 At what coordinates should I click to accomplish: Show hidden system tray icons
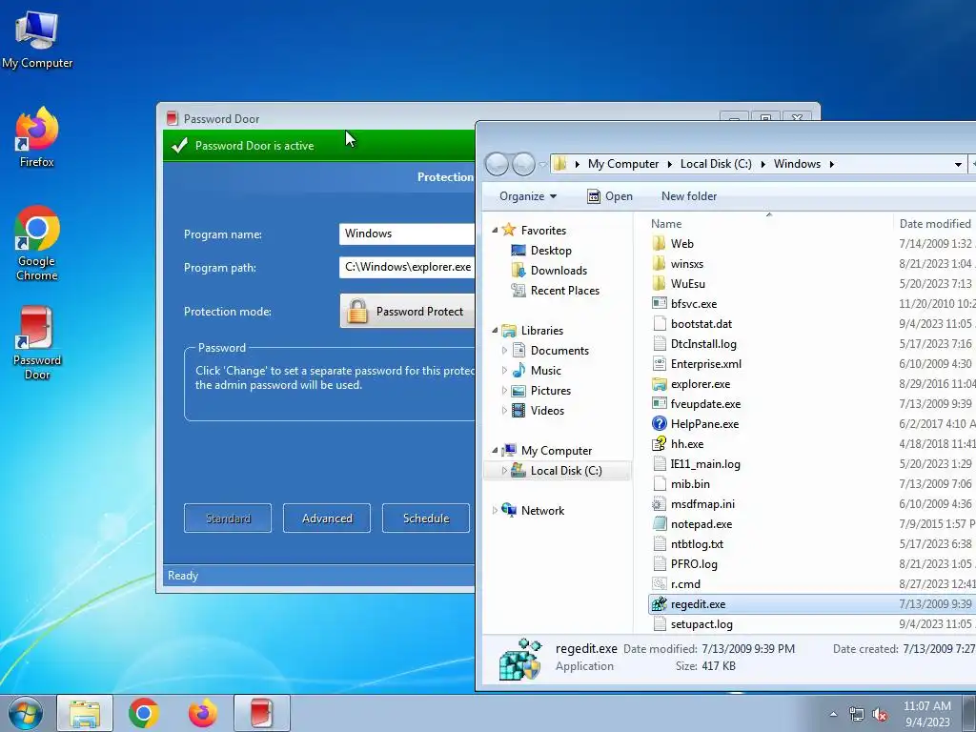tap(833, 714)
